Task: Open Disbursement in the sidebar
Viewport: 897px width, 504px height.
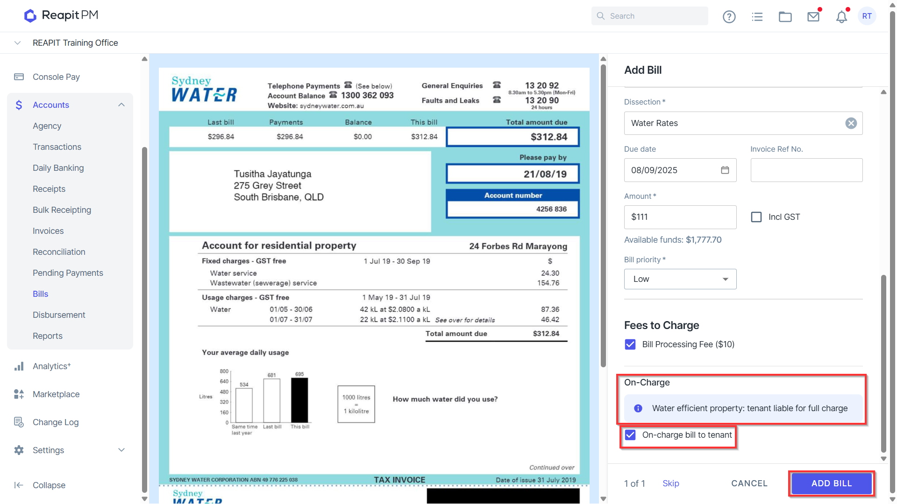Action: pos(59,315)
